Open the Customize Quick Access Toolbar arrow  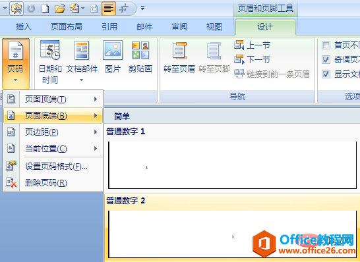143,9
